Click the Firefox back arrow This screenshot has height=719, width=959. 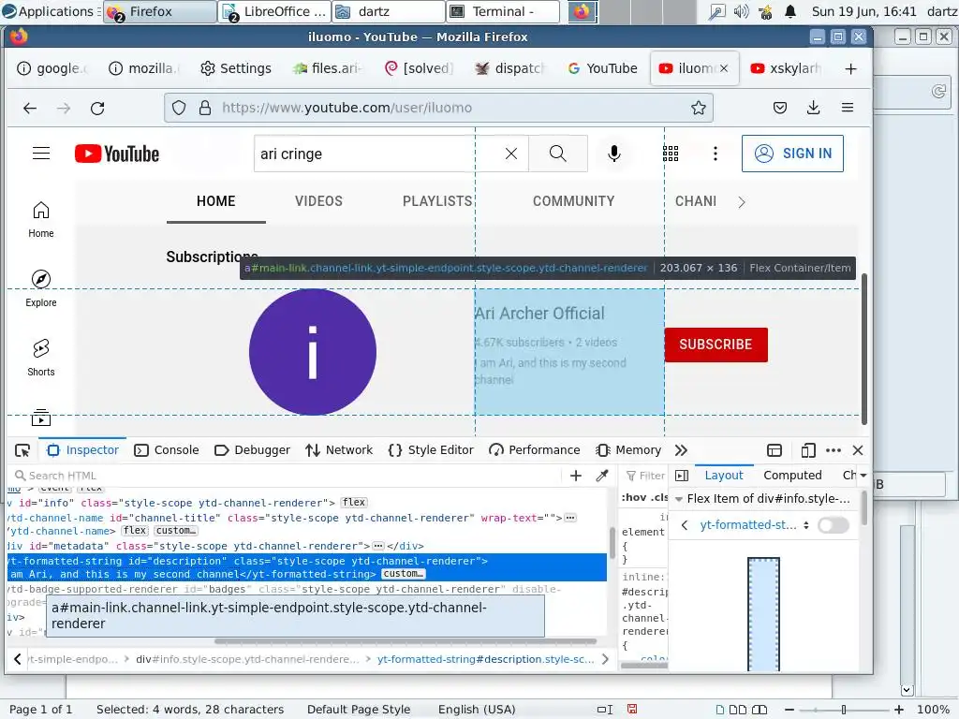tap(30, 109)
